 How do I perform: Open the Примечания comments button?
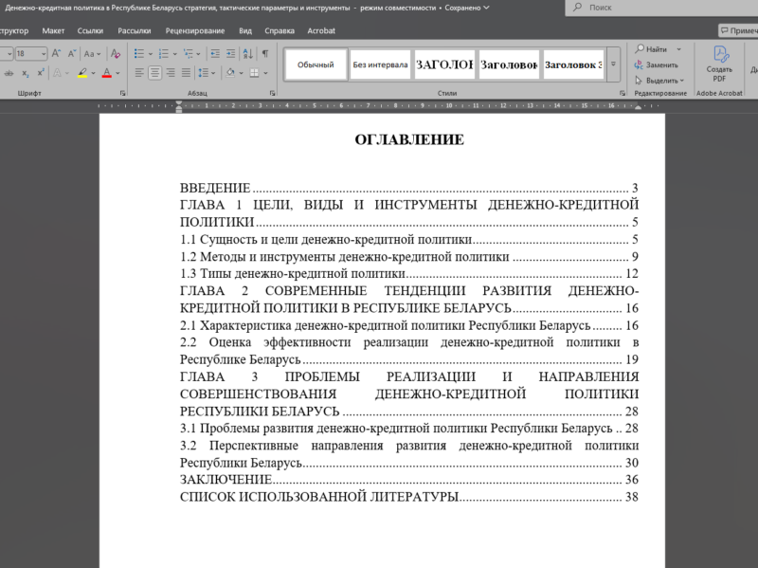(738, 30)
